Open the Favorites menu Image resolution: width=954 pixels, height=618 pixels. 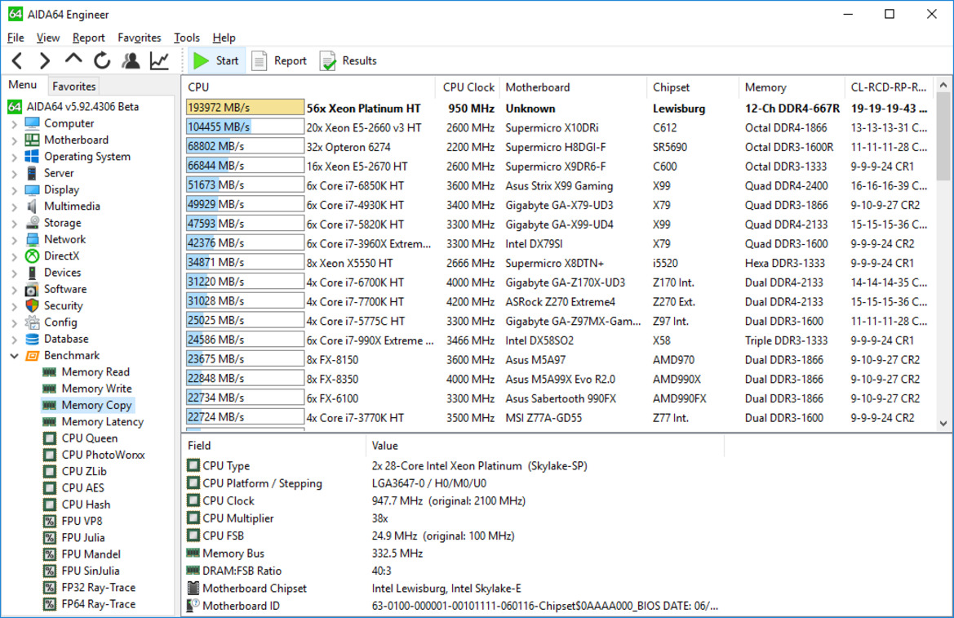point(140,38)
